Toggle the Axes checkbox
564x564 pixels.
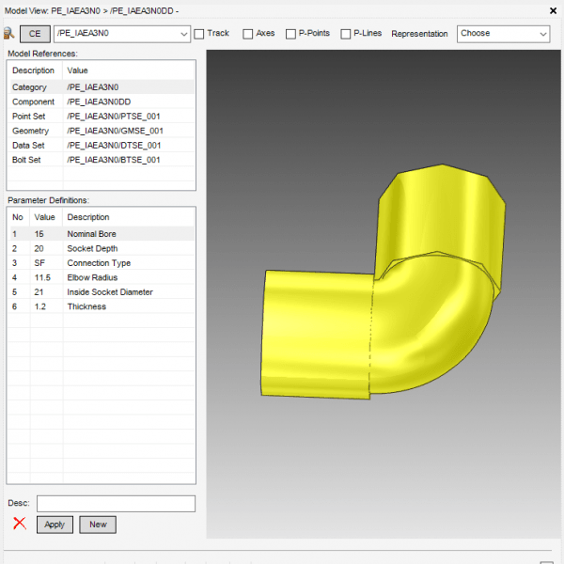coord(248,34)
